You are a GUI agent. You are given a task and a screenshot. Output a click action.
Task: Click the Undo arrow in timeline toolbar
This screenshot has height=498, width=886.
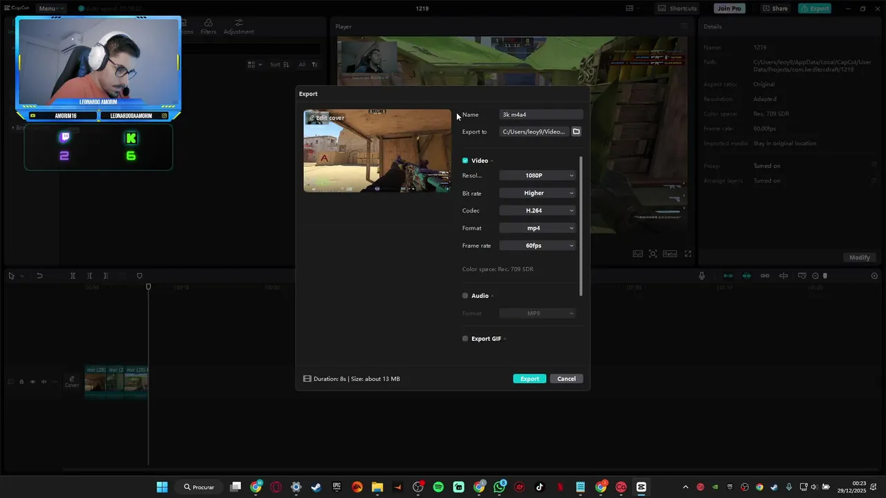[x=39, y=276]
